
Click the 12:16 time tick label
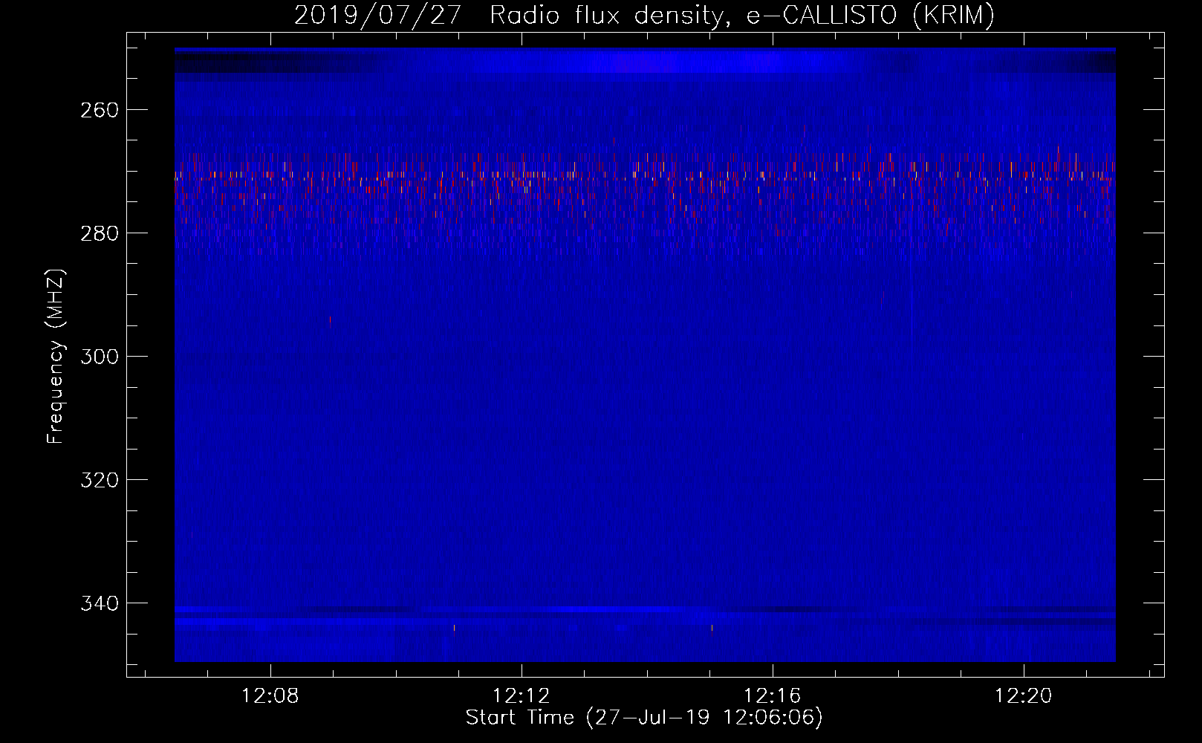tap(773, 695)
